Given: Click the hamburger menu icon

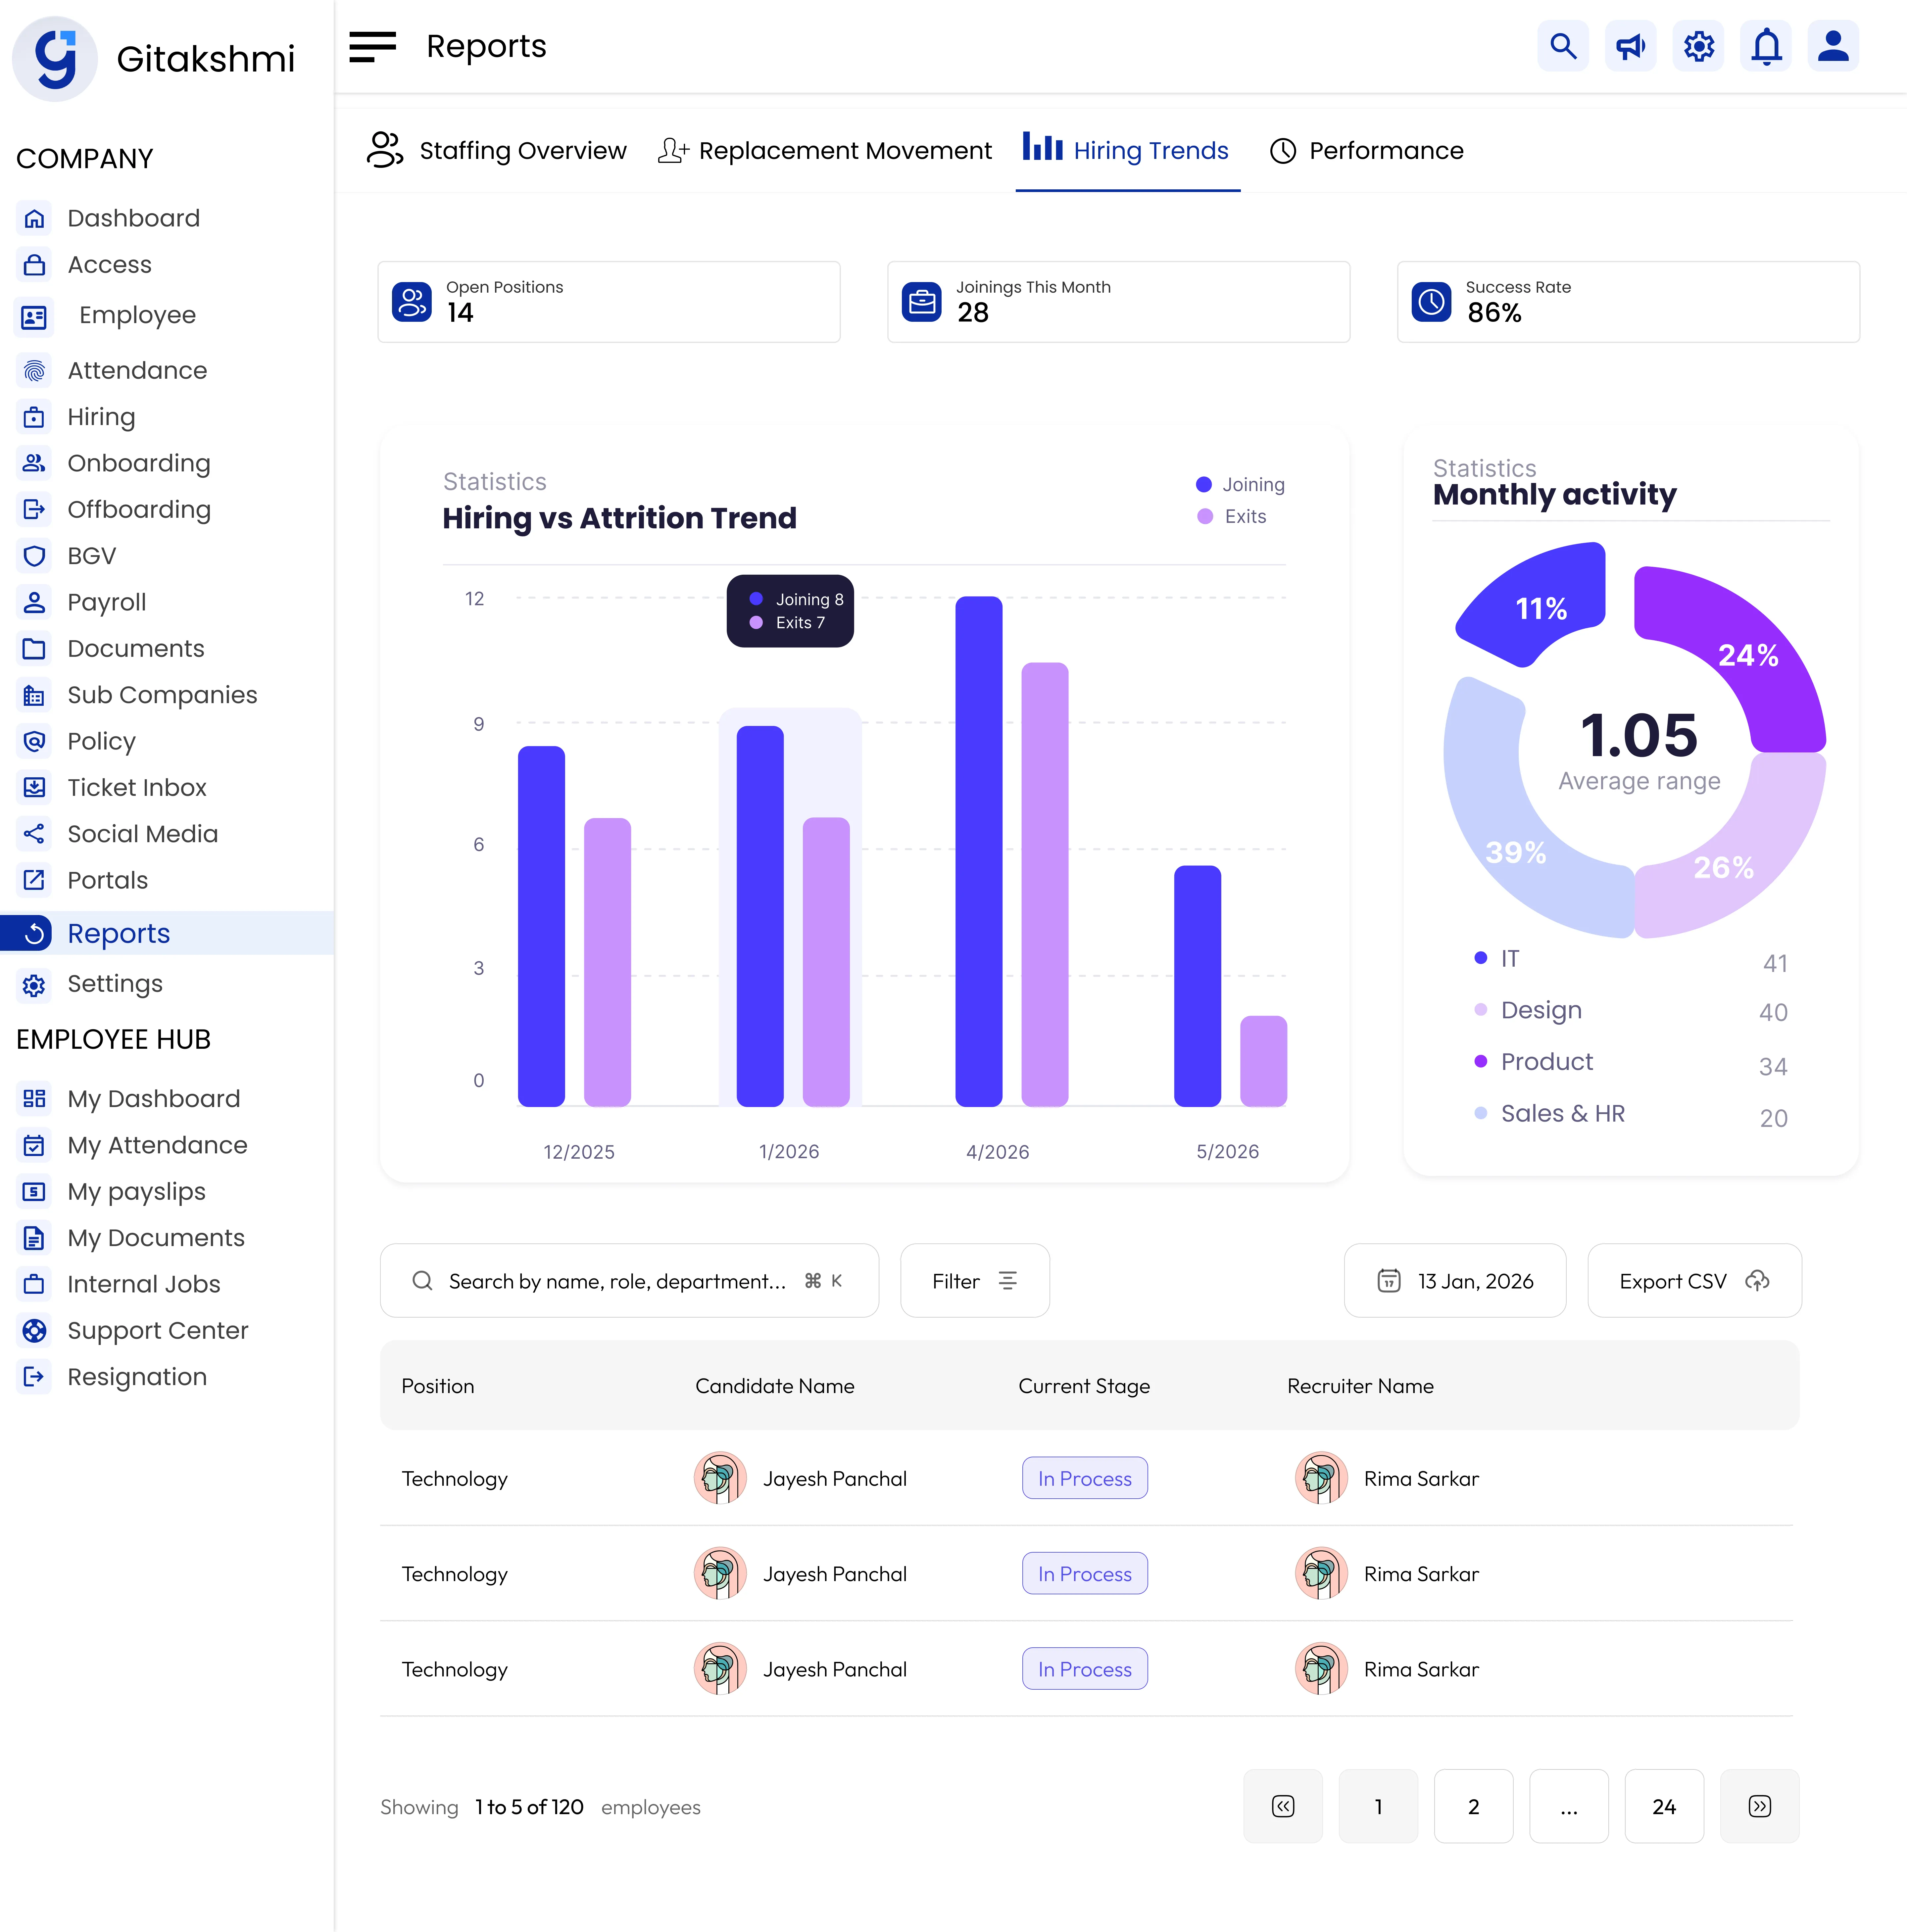Looking at the screenshot, I should coord(372,47).
